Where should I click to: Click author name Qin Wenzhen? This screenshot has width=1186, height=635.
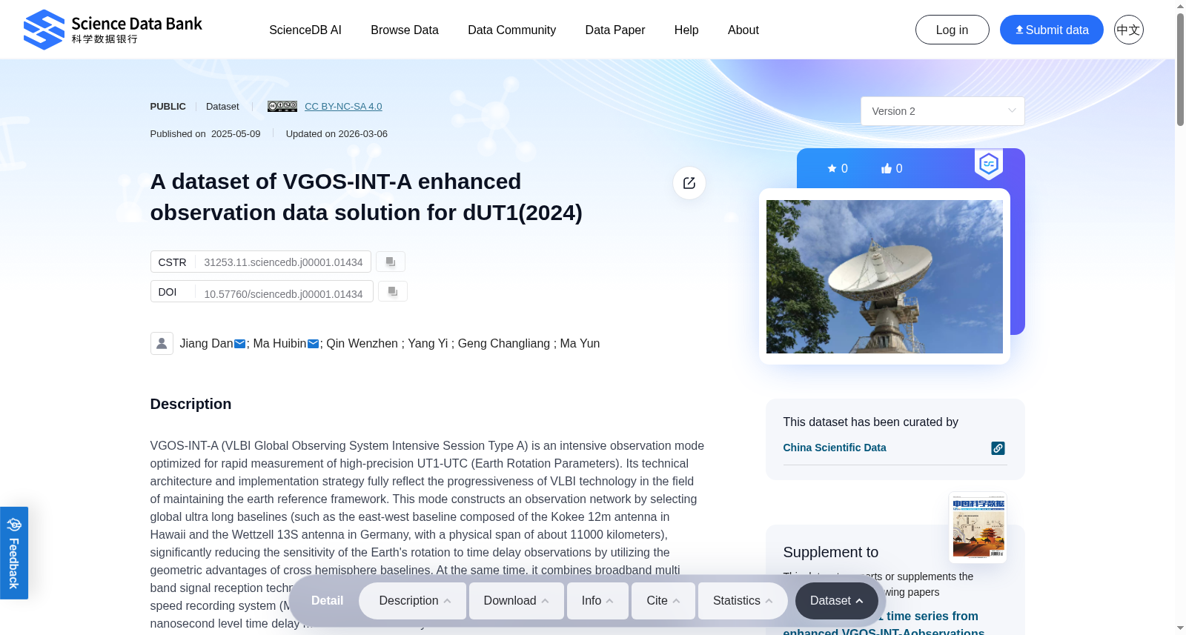pos(362,344)
